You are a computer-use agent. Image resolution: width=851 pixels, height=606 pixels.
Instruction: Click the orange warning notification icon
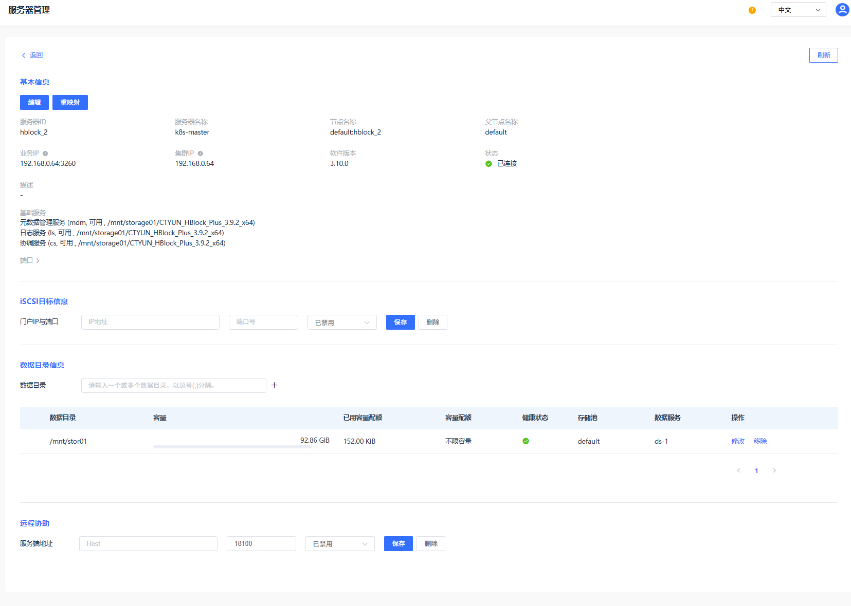point(752,10)
